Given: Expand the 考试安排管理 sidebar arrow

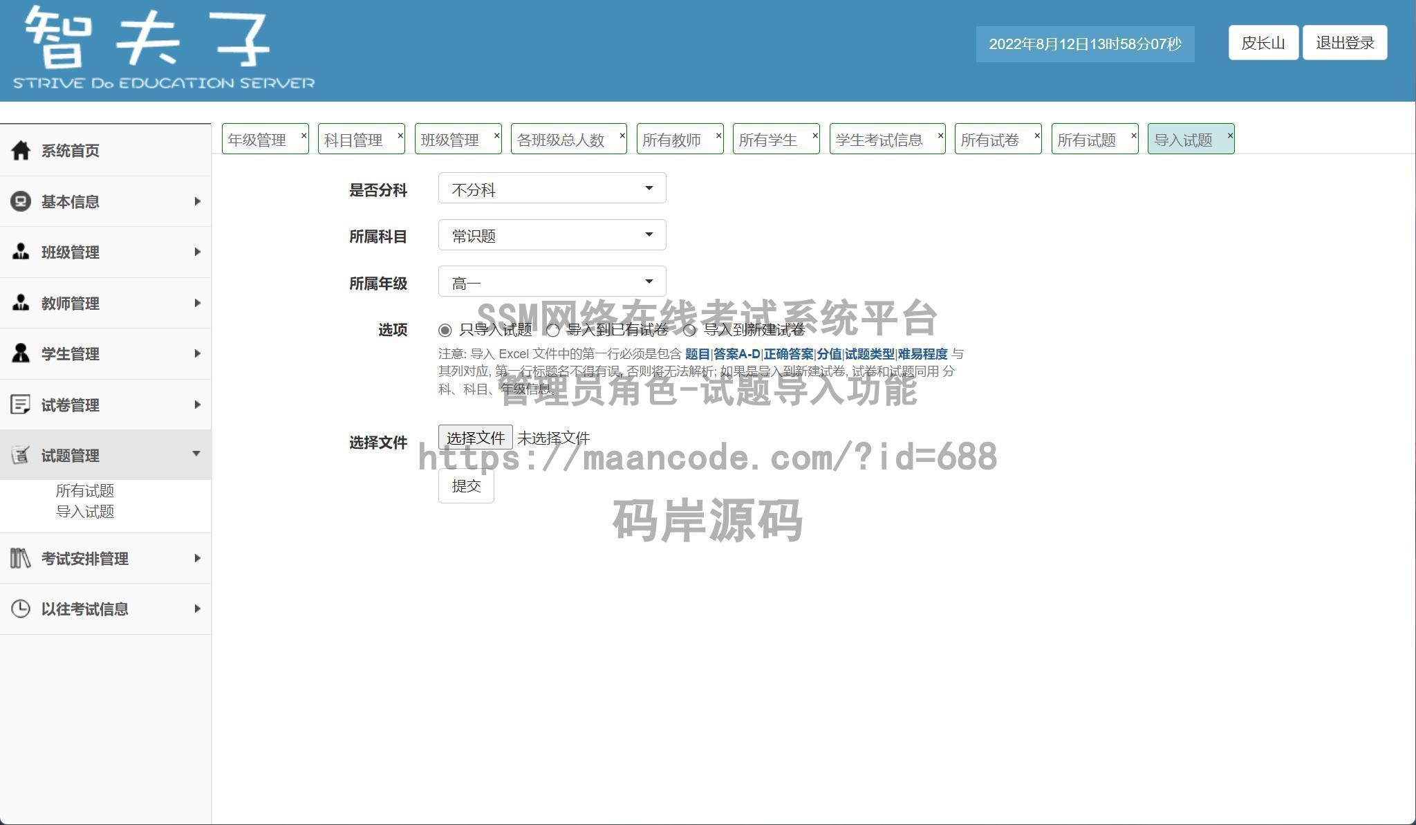Looking at the screenshot, I should [x=197, y=558].
